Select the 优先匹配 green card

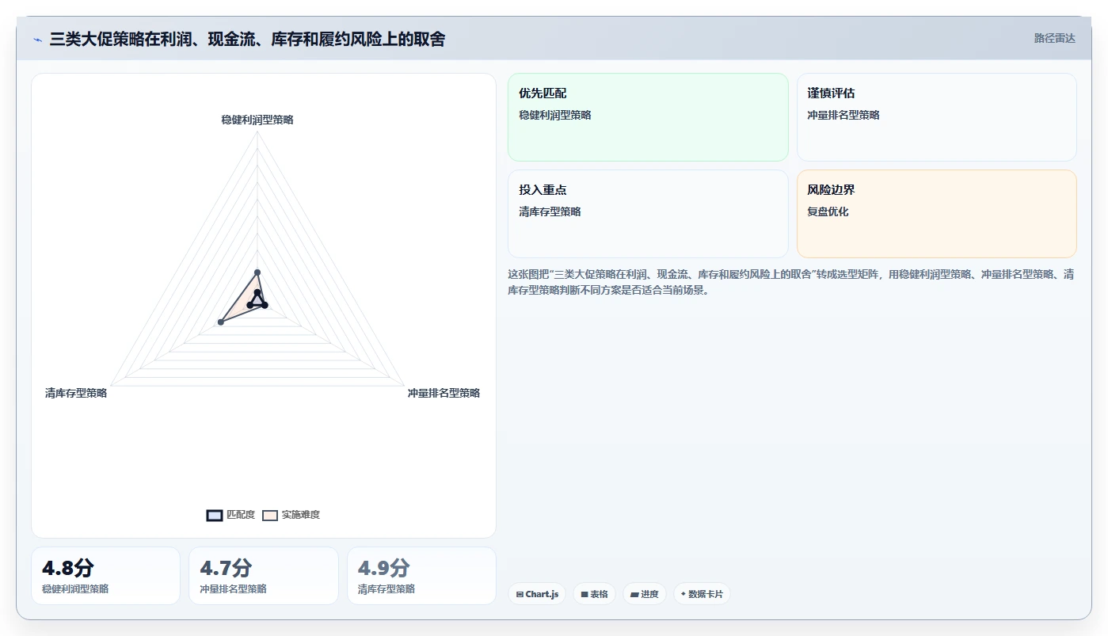pos(648,117)
